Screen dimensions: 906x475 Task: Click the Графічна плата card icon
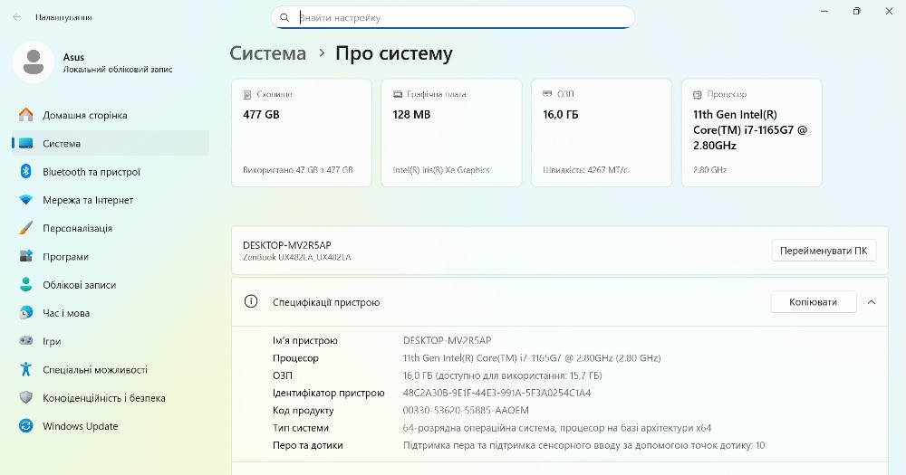[398, 94]
